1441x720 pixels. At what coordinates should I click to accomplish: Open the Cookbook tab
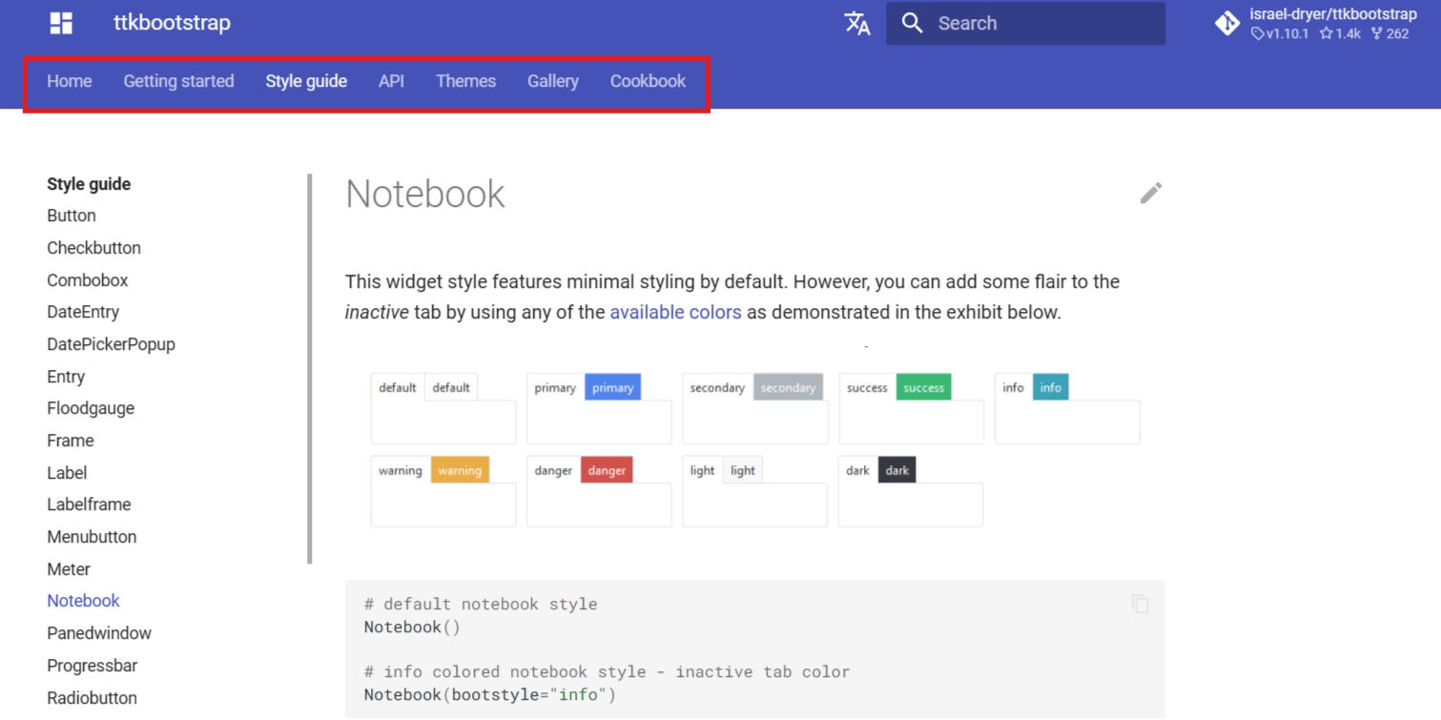click(648, 81)
